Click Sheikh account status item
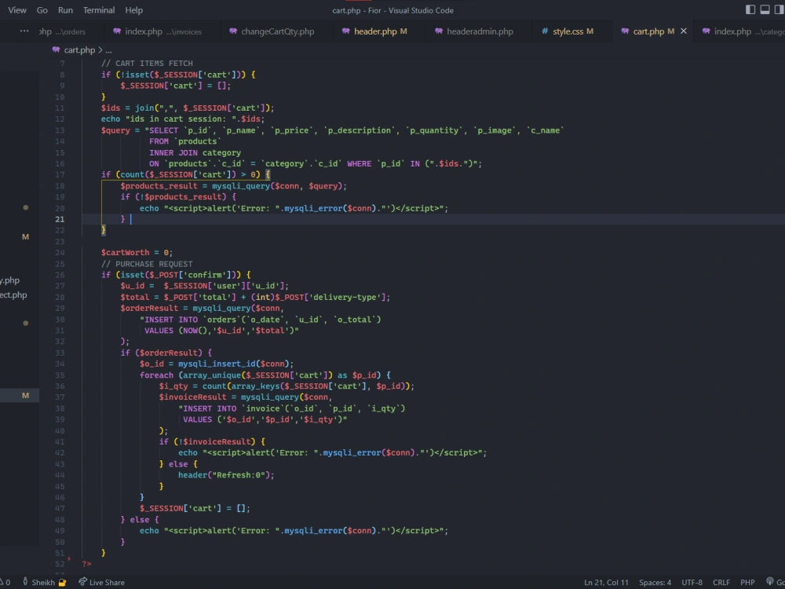 44,582
